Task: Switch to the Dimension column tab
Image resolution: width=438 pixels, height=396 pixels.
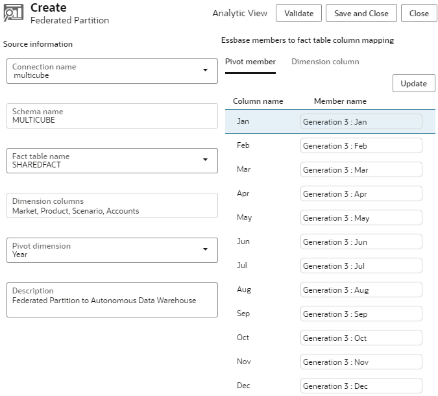Action: [x=325, y=62]
